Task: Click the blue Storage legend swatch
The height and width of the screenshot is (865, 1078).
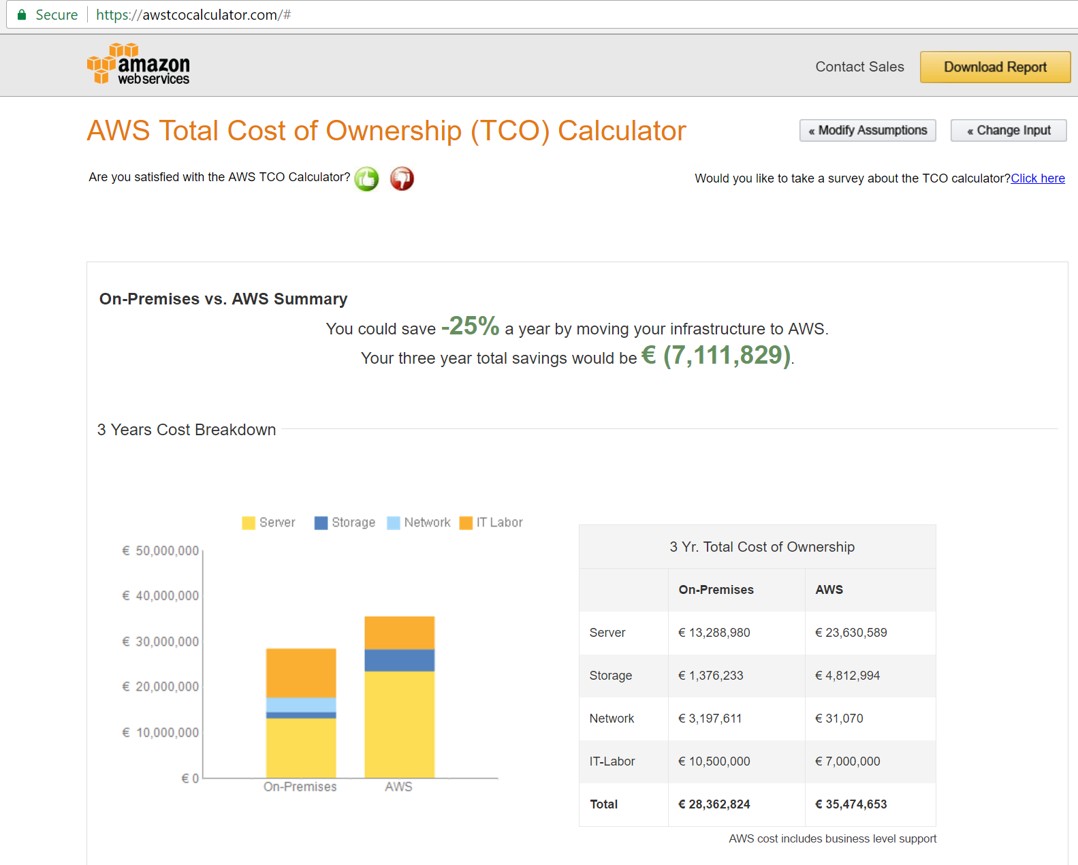Action: 321,522
